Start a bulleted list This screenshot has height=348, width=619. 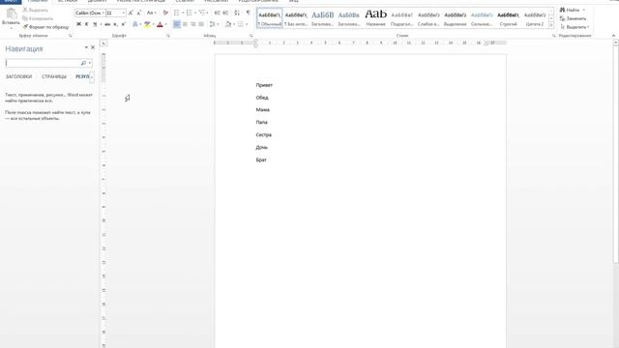click(x=176, y=13)
